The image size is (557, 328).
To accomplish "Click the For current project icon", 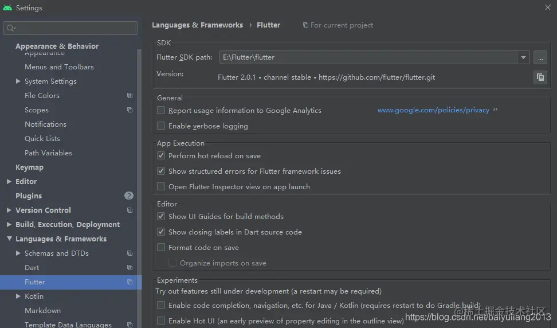I will (x=305, y=25).
